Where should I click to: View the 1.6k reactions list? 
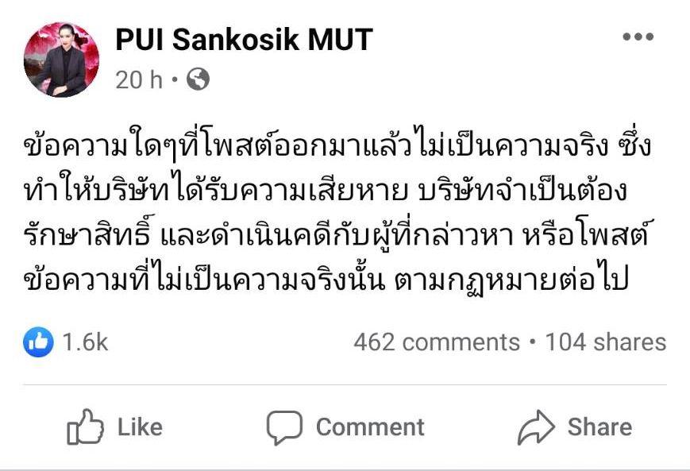pyautogui.click(x=85, y=342)
